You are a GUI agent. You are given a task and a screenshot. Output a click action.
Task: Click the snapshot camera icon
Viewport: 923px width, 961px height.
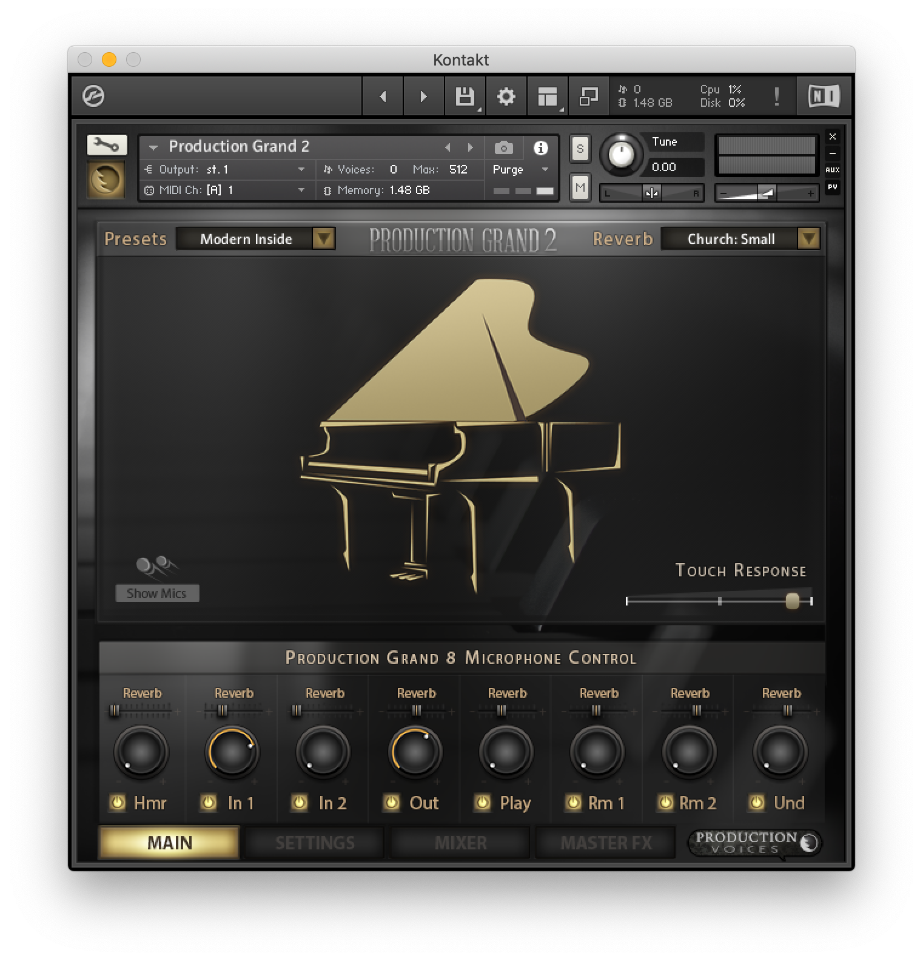(x=503, y=147)
